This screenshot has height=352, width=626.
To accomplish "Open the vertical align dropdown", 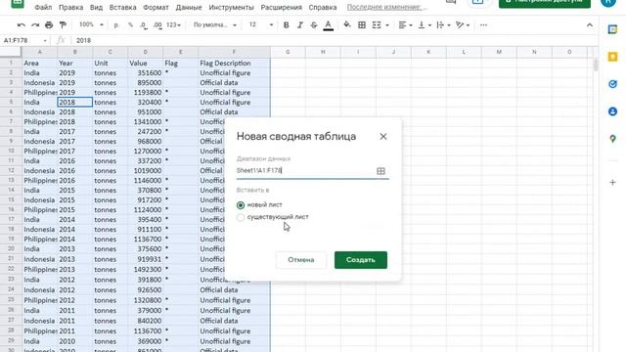I will pyautogui.click(x=424, y=25).
